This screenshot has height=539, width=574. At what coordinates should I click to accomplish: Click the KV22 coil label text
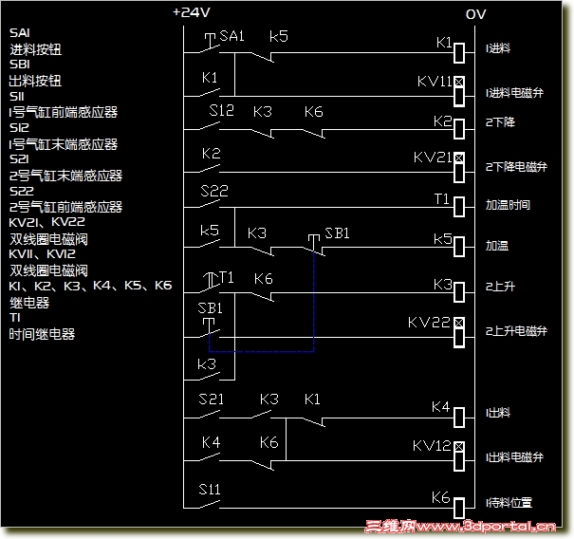(x=429, y=323)
